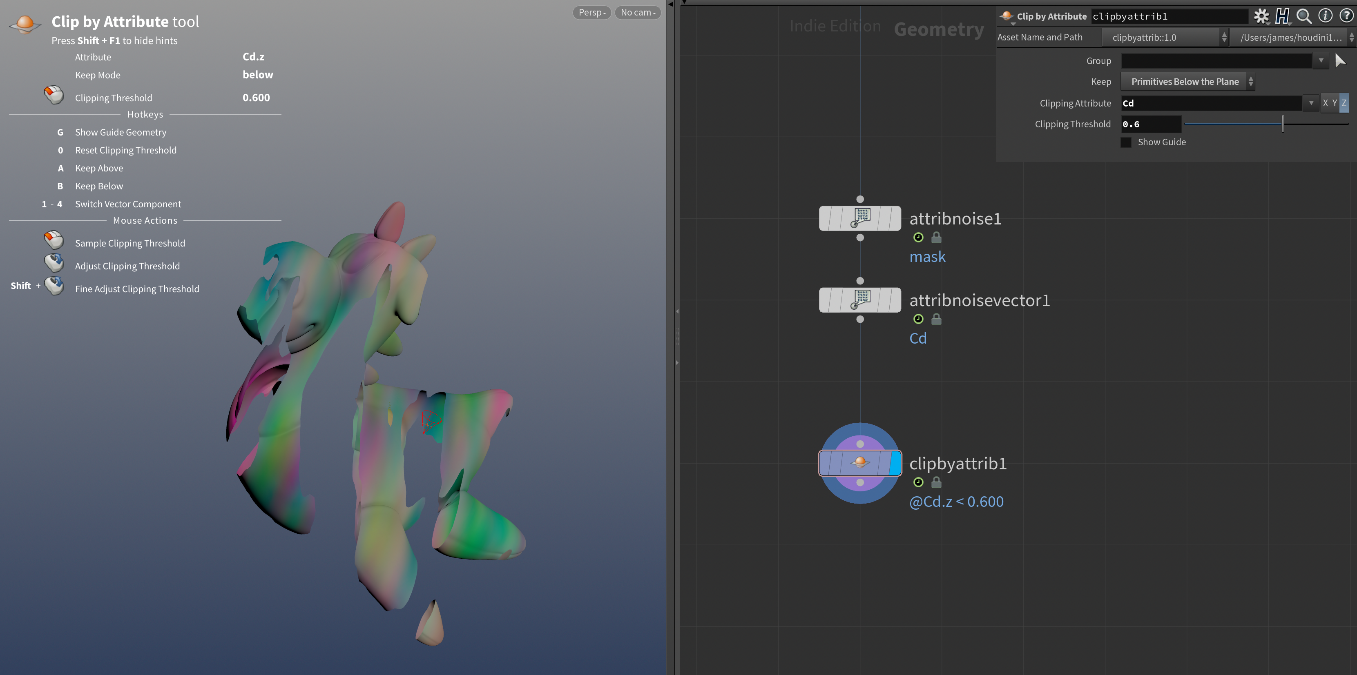The height and width of the screenshot is (675, 1357).
Task: Click the '@Cd.z < 0.600' descriptor text
Action: tap(956, 502)
